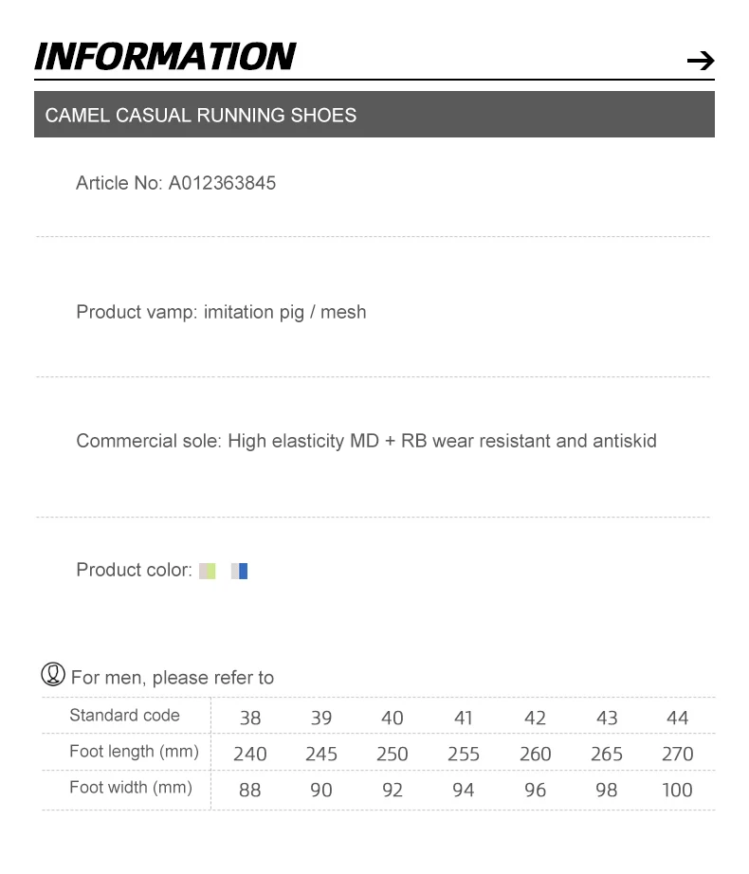749x874 pixels.
Task: Click the Article No A012363845 text
Action: point(176,183)
